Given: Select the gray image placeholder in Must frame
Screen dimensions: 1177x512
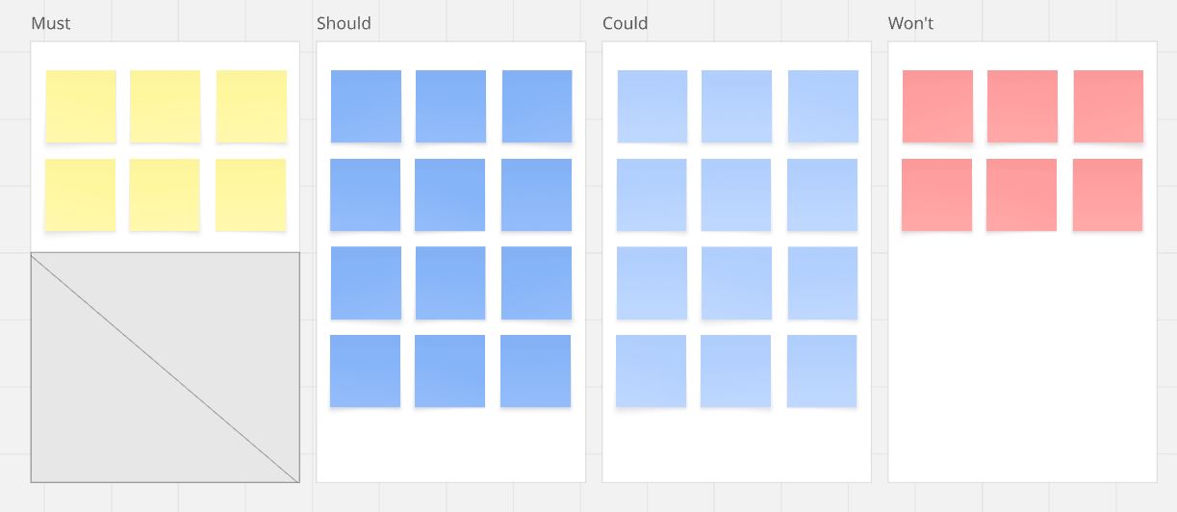Looking at the screenshot, I should point(165,367).
